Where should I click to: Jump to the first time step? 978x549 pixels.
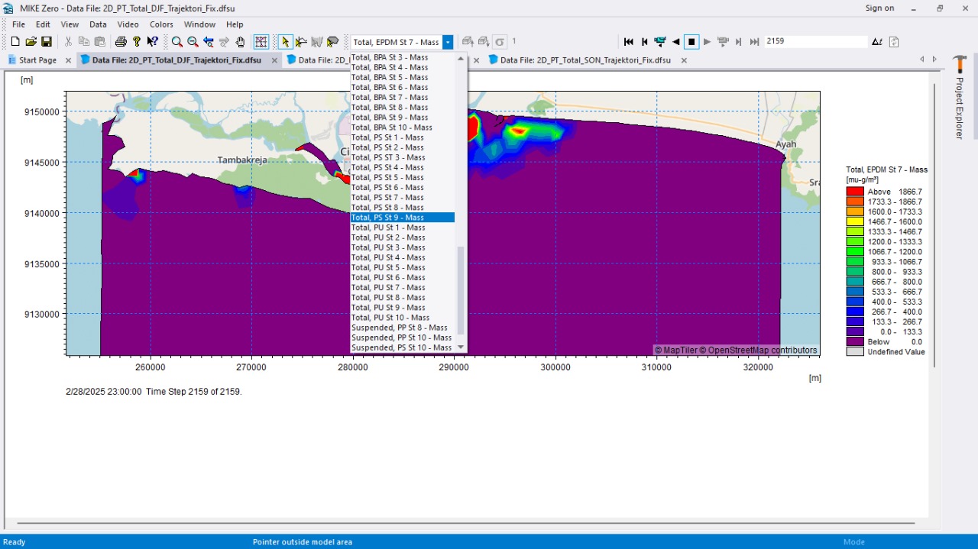click(628, 42)
